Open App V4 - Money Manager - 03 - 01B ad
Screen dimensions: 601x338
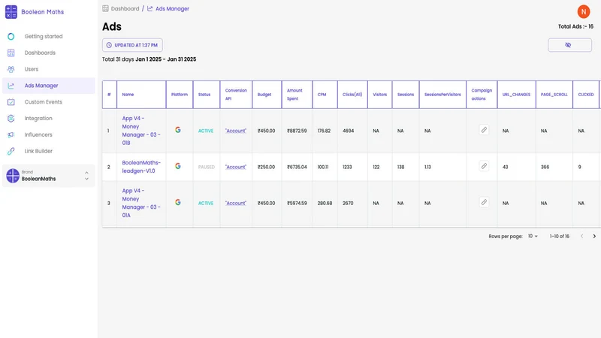141,131
